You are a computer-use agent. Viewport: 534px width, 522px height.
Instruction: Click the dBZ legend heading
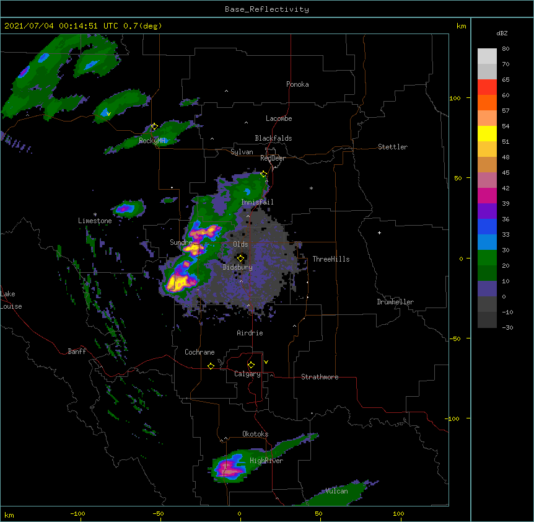click(x=502, y=33)
